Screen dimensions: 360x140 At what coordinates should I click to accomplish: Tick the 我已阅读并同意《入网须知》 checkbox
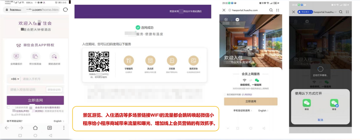(225, 94)
